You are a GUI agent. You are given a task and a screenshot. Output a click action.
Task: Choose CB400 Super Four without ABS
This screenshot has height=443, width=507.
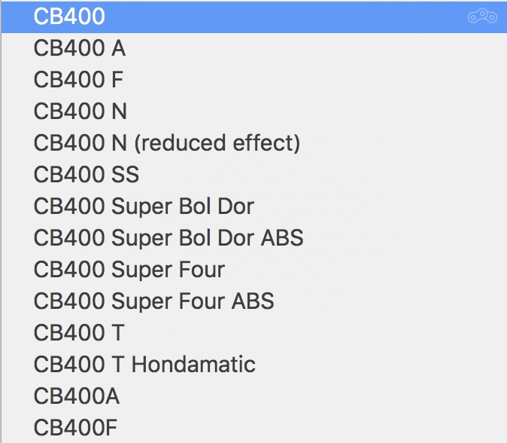coord(129,270)
